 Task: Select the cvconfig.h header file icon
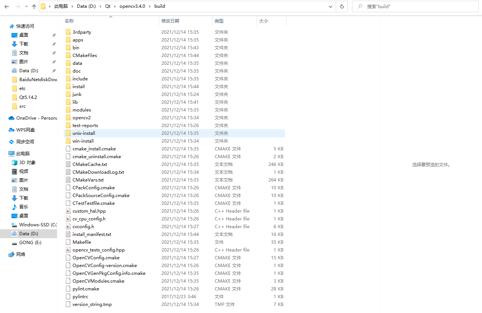tap(68, 227)
